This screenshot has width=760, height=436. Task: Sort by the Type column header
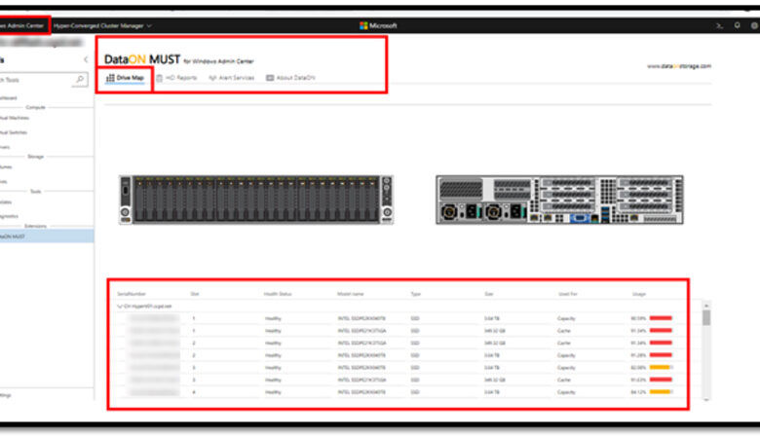pyautogui.click(x=416, y=294)
